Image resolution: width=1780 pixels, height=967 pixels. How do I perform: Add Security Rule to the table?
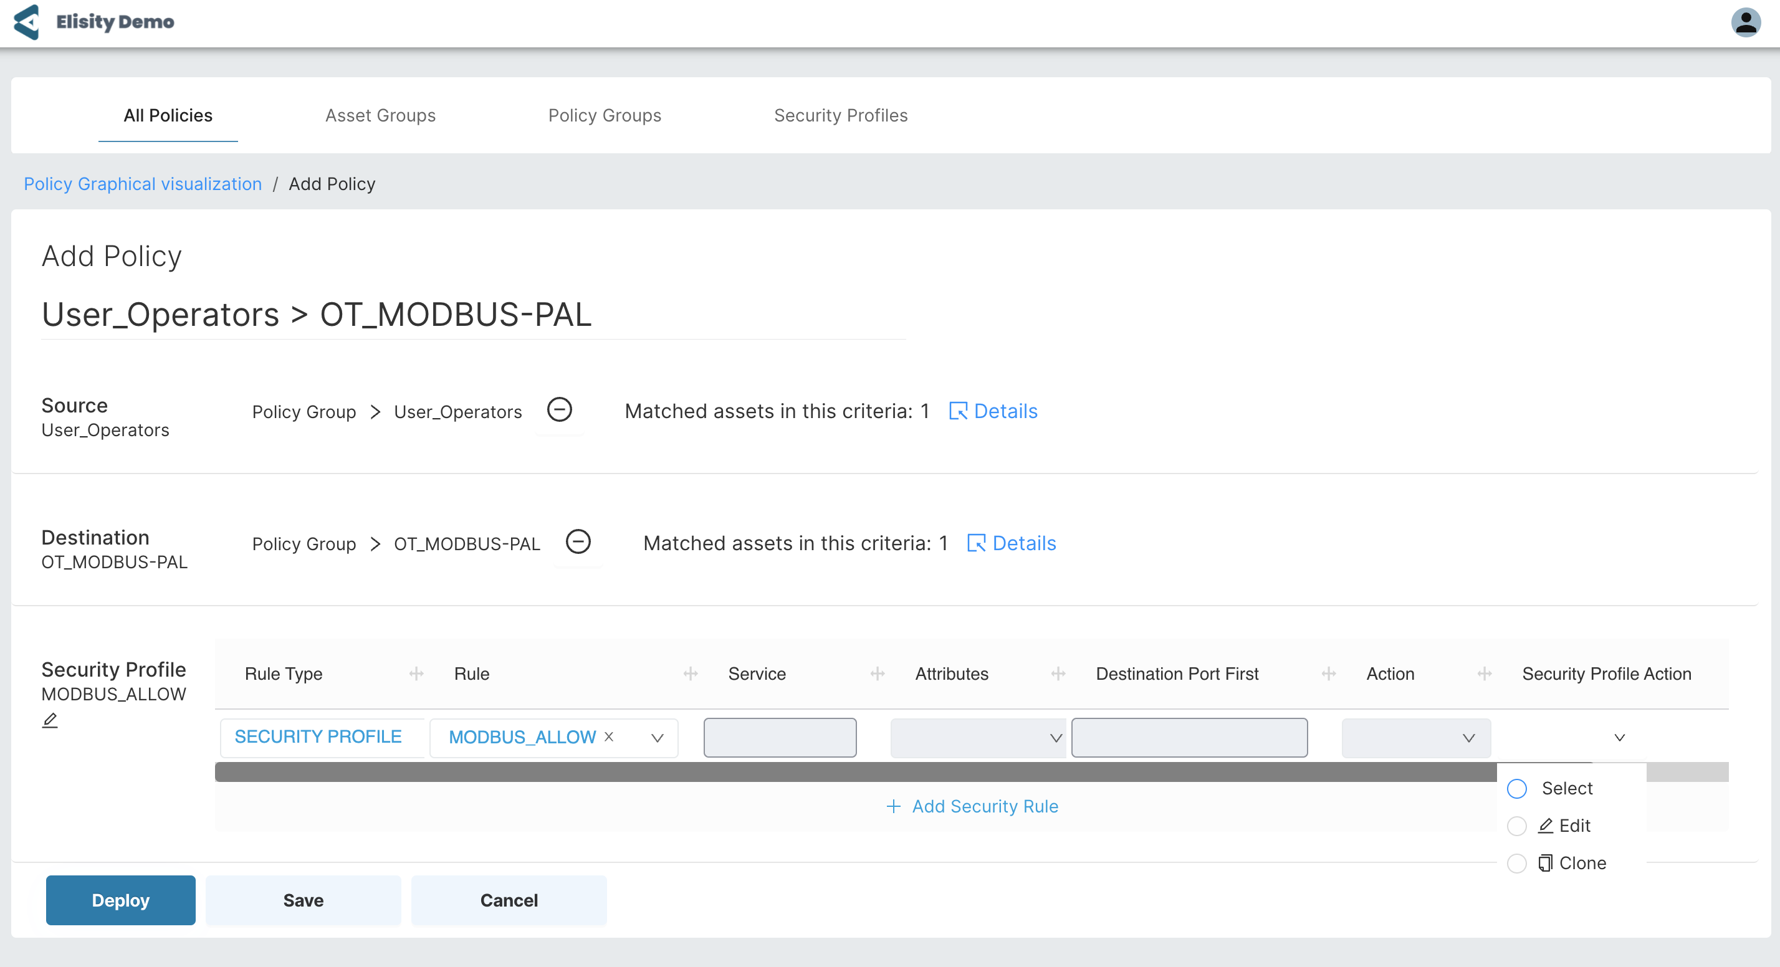click(x=972, y=806)
